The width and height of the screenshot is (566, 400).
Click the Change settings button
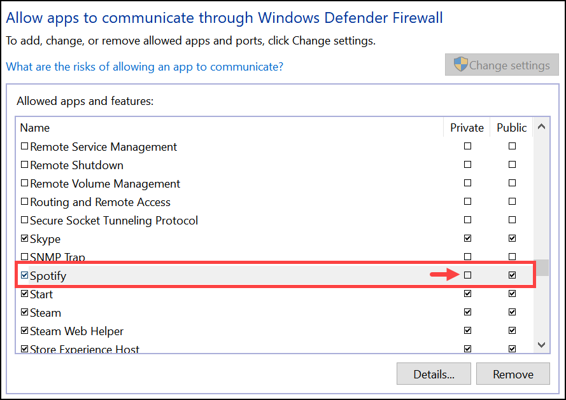click(501, 64)
